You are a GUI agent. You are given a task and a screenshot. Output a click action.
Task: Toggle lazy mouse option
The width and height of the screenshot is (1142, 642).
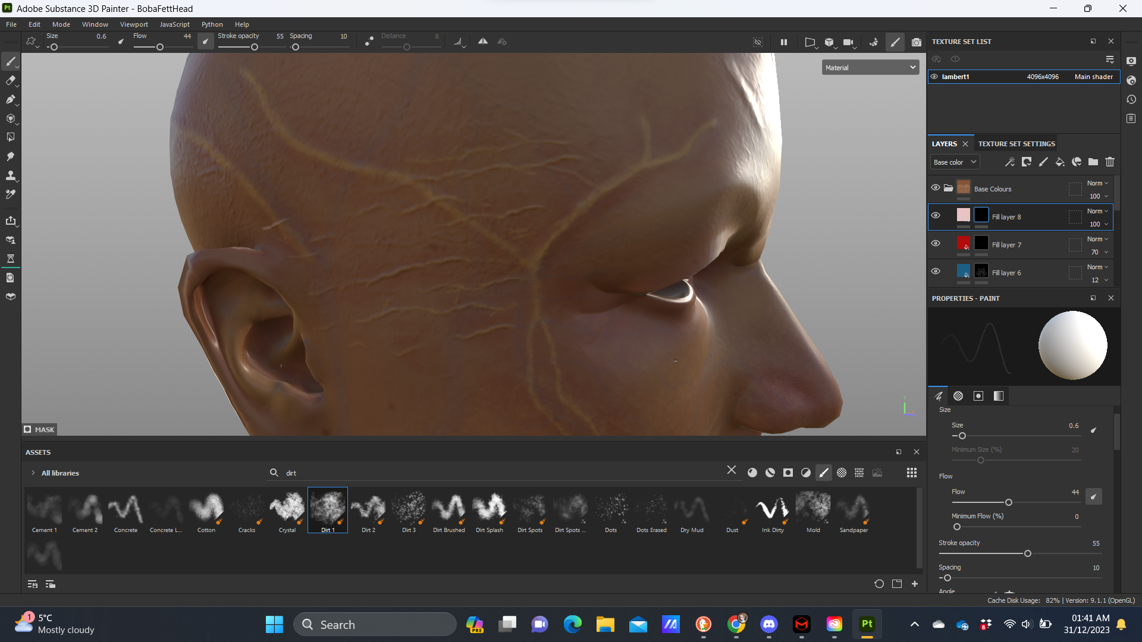click(x=369, y=42)
